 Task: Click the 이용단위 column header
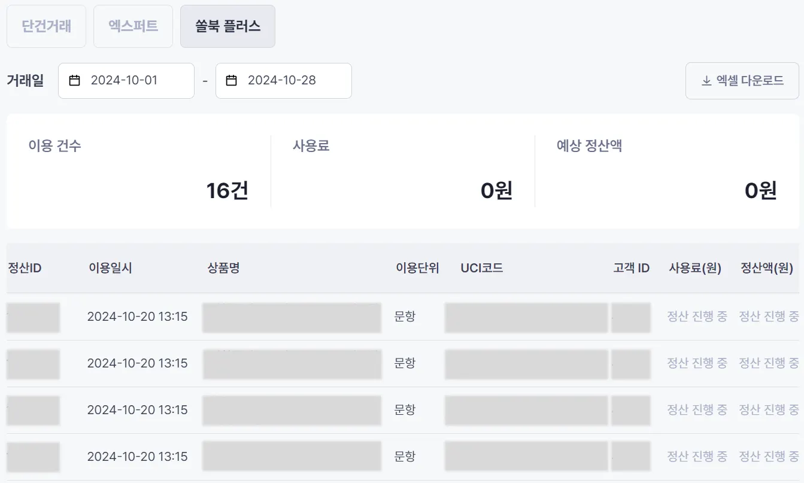(x=417, y=268)
